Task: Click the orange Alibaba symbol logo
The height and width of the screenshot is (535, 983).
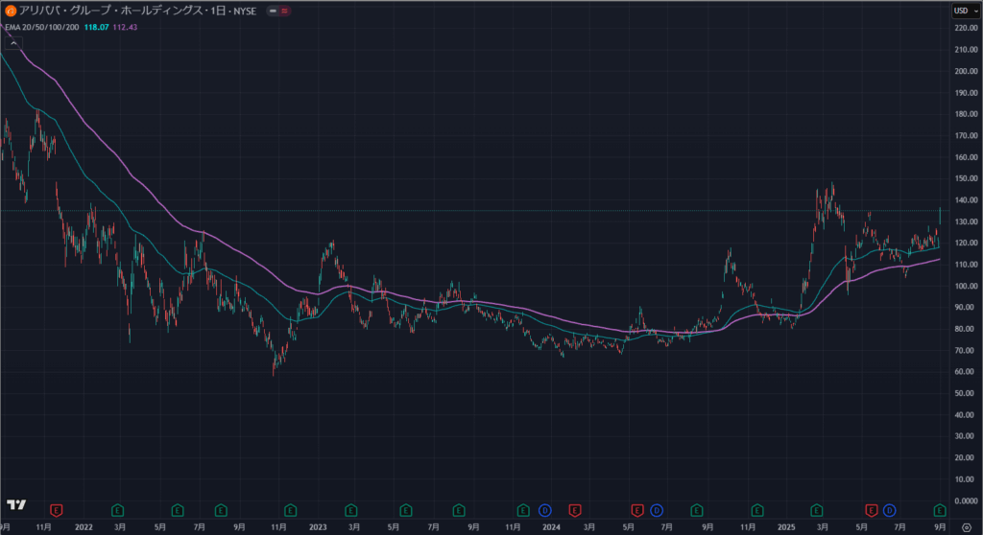Action: [x=10, y=11]
